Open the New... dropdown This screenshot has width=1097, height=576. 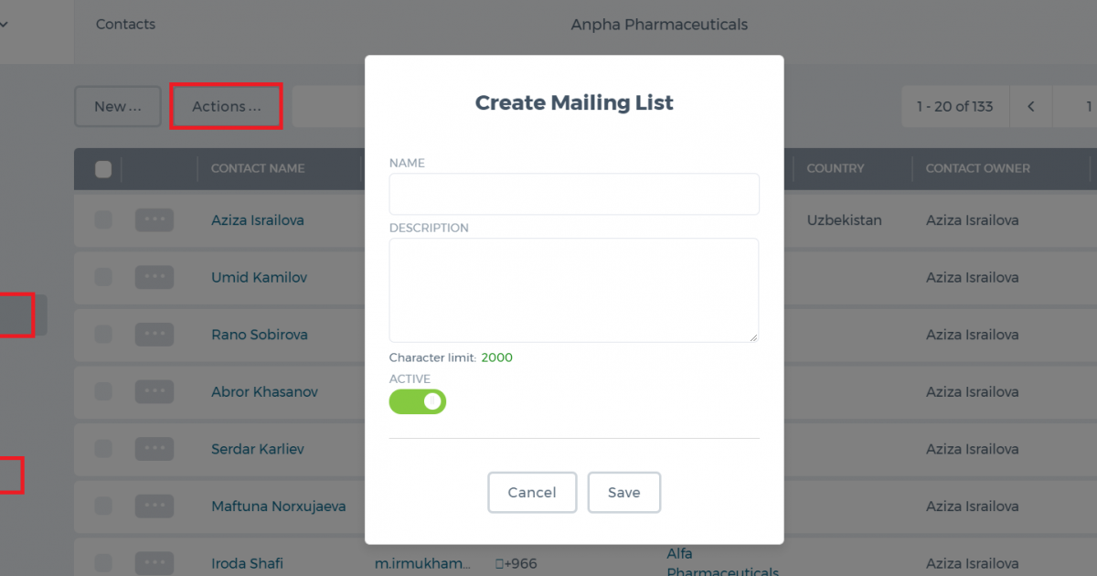point(118,106)
